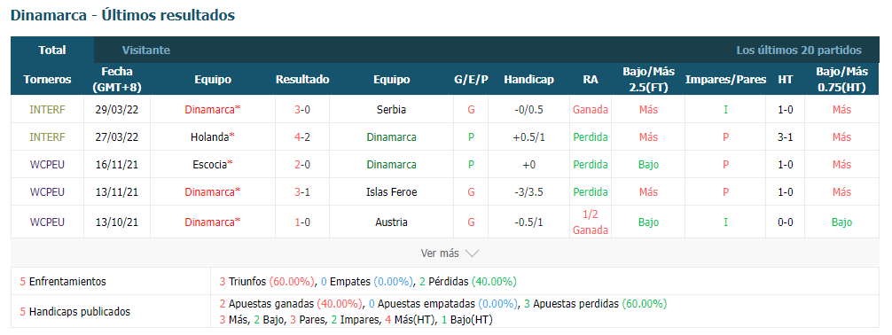Open Islas Feroe team page
This screenshot has width=892, height=335.
[x=391, y=192]
